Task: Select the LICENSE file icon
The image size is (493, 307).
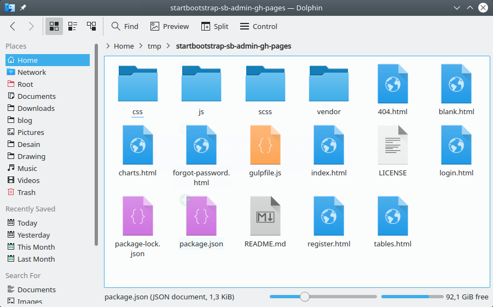Action: click(393, 145)
